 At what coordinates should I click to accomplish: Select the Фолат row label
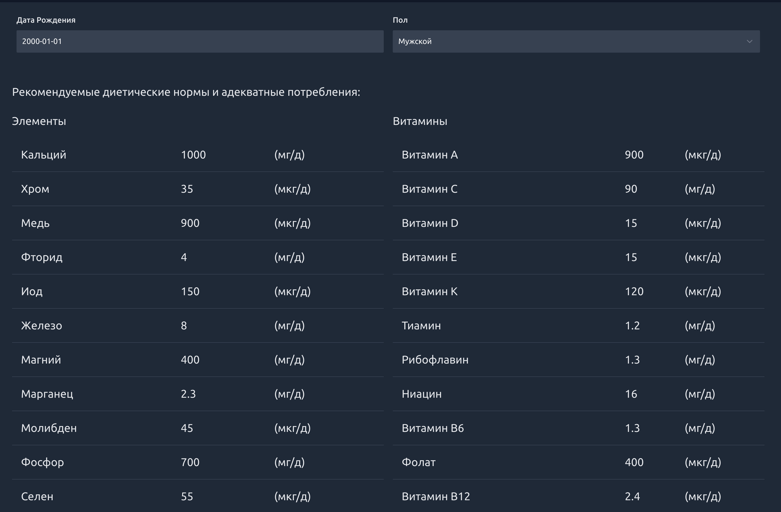[x=418, y=462]
